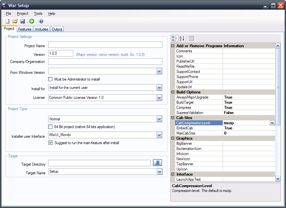Select the InfoIcon property row

pyautogui.click(x=225, y=154)
